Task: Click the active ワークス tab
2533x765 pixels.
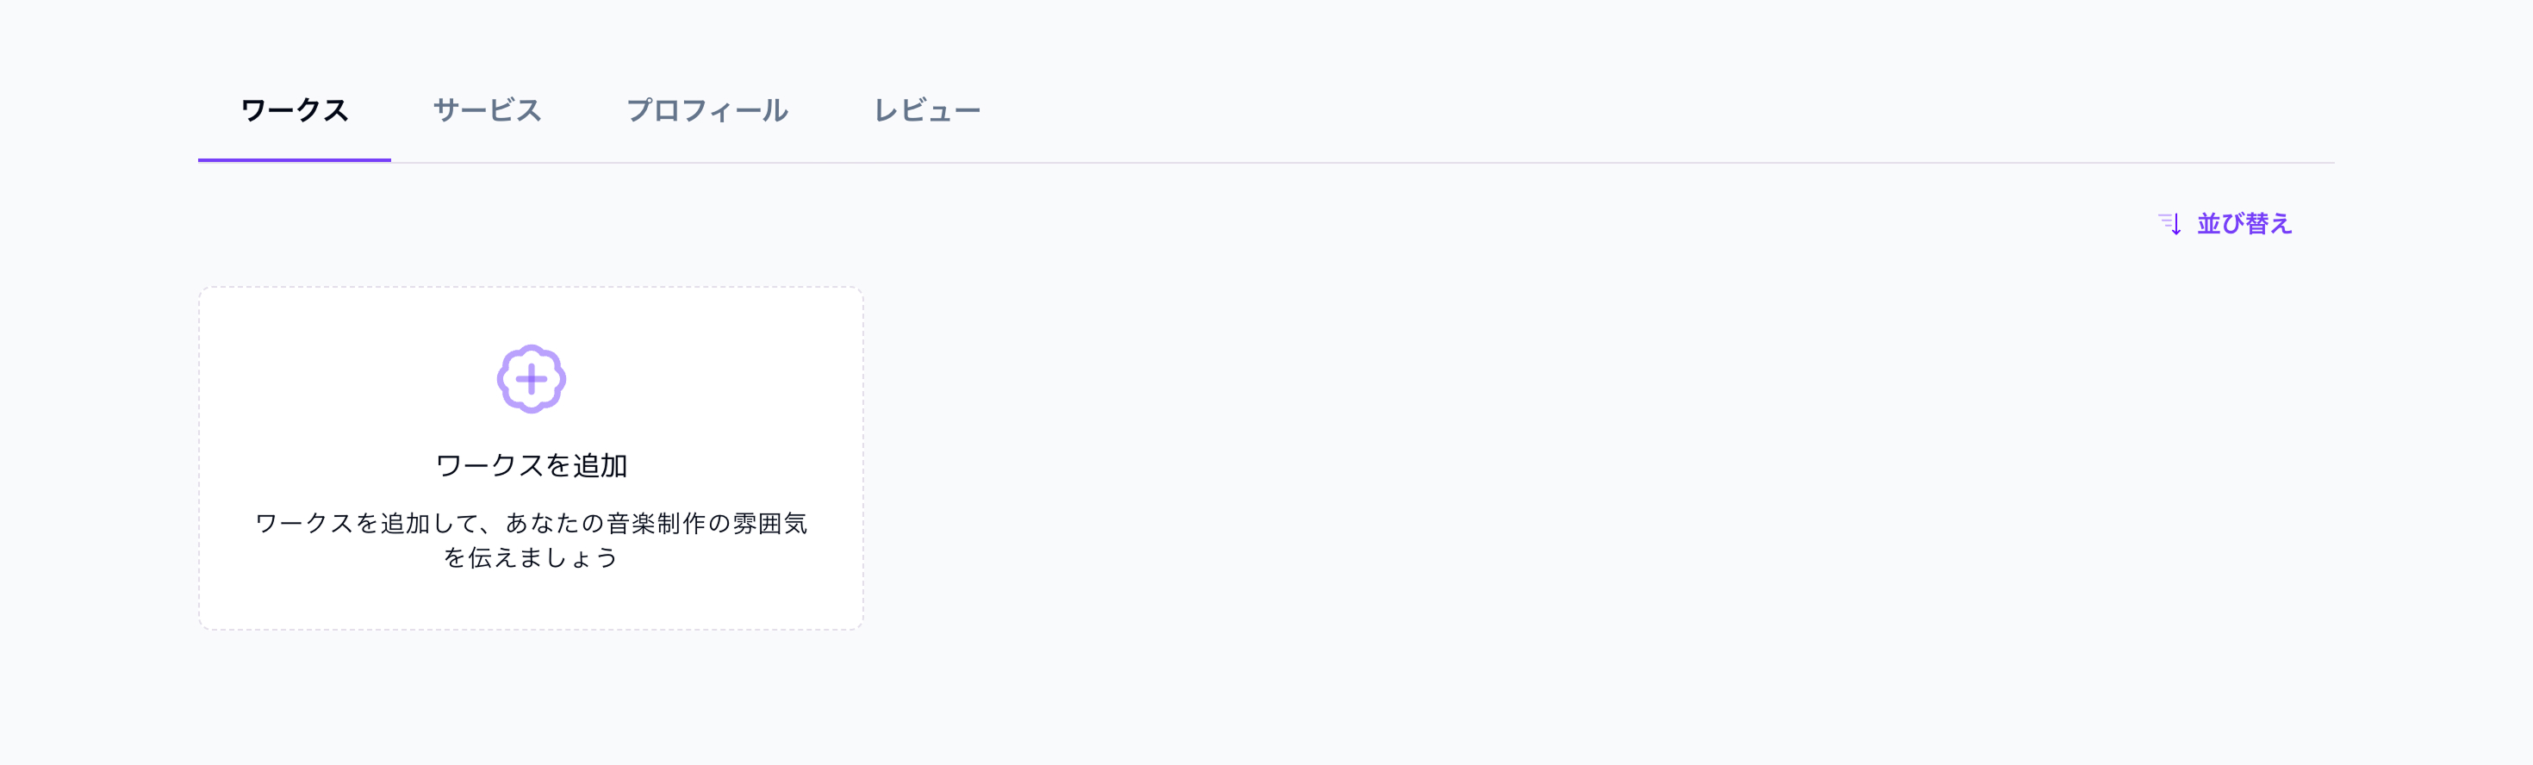Action: 294,110
